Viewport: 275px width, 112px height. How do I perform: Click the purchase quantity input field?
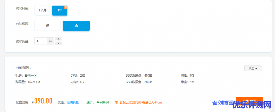click(x=41, y=41)
